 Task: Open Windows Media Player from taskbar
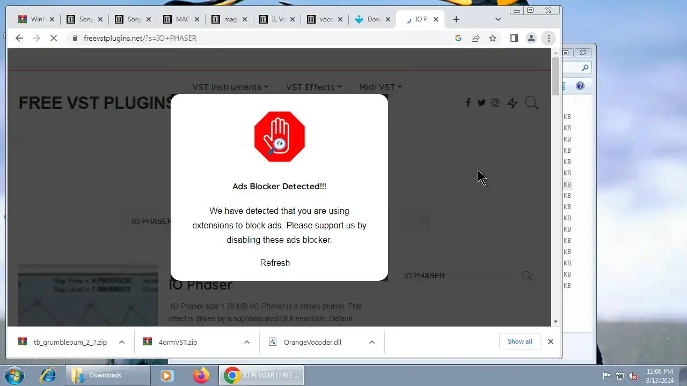pyautogui.click(x=167, y=375)
